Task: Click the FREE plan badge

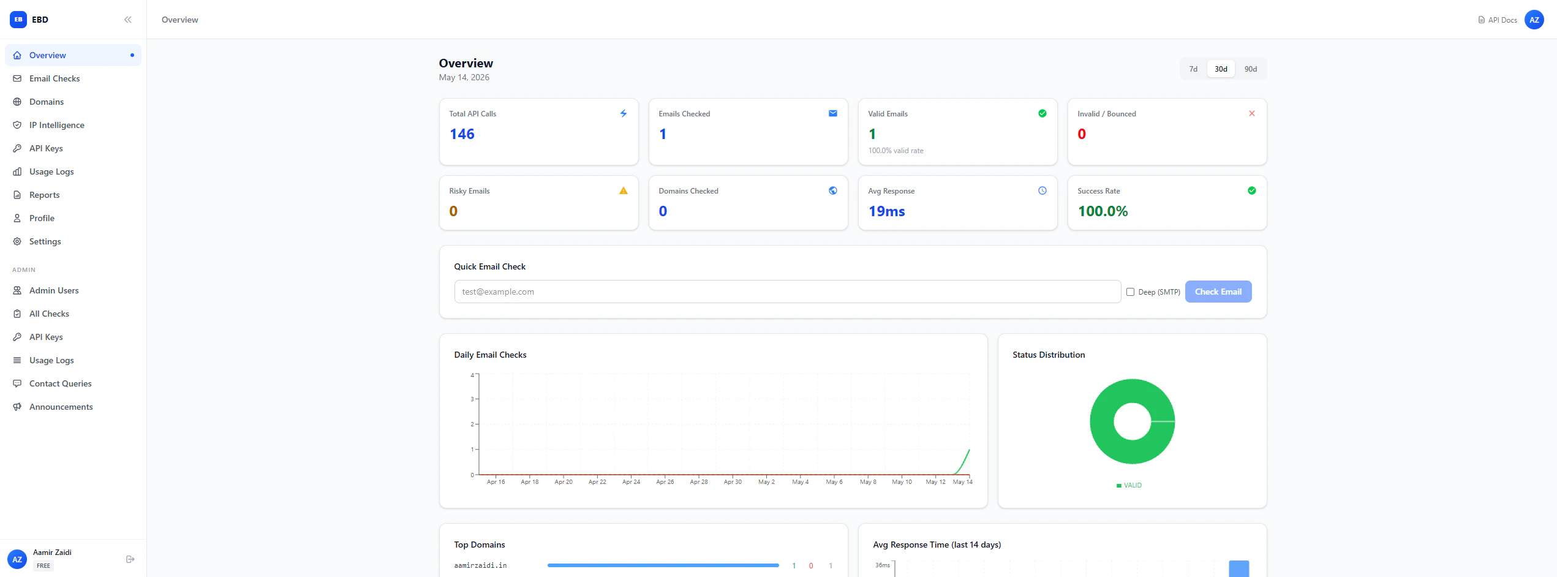Action: pyautogui.click(x=43, y=566)
